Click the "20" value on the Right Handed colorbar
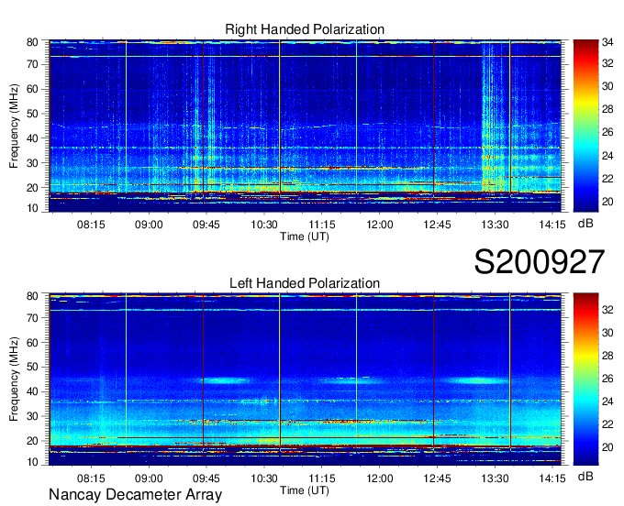 607,202
